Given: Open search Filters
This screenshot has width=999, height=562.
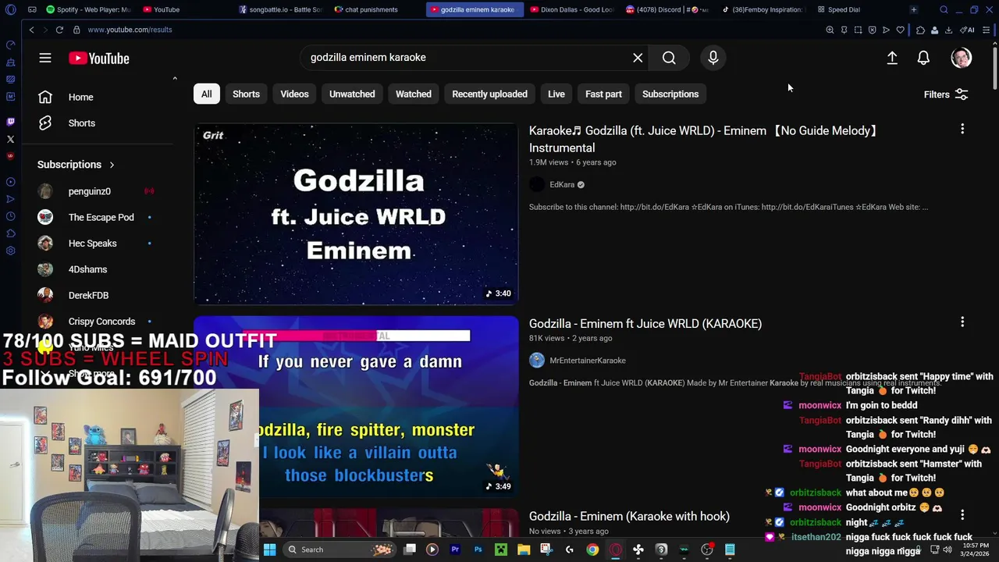Looking at the screenshot, I should click(946, 94).
